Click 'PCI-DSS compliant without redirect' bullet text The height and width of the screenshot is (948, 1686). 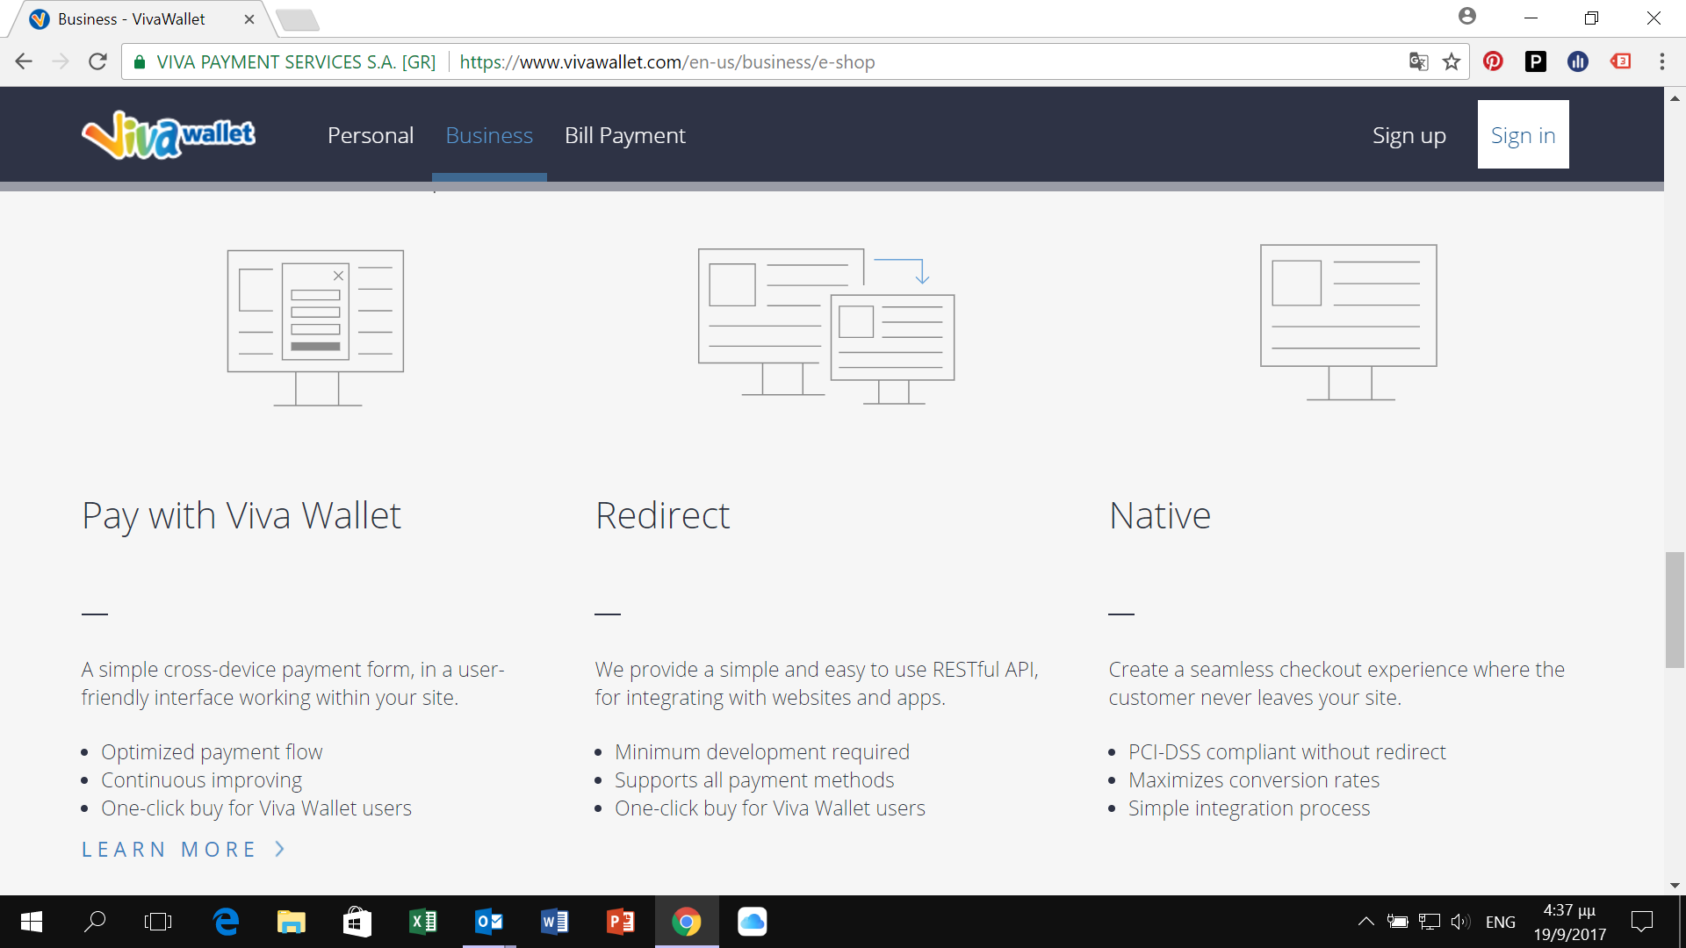point(1286,752)
